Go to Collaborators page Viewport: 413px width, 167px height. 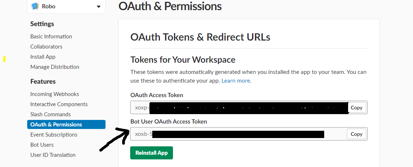pyautogui.click(x=46, y=47)
